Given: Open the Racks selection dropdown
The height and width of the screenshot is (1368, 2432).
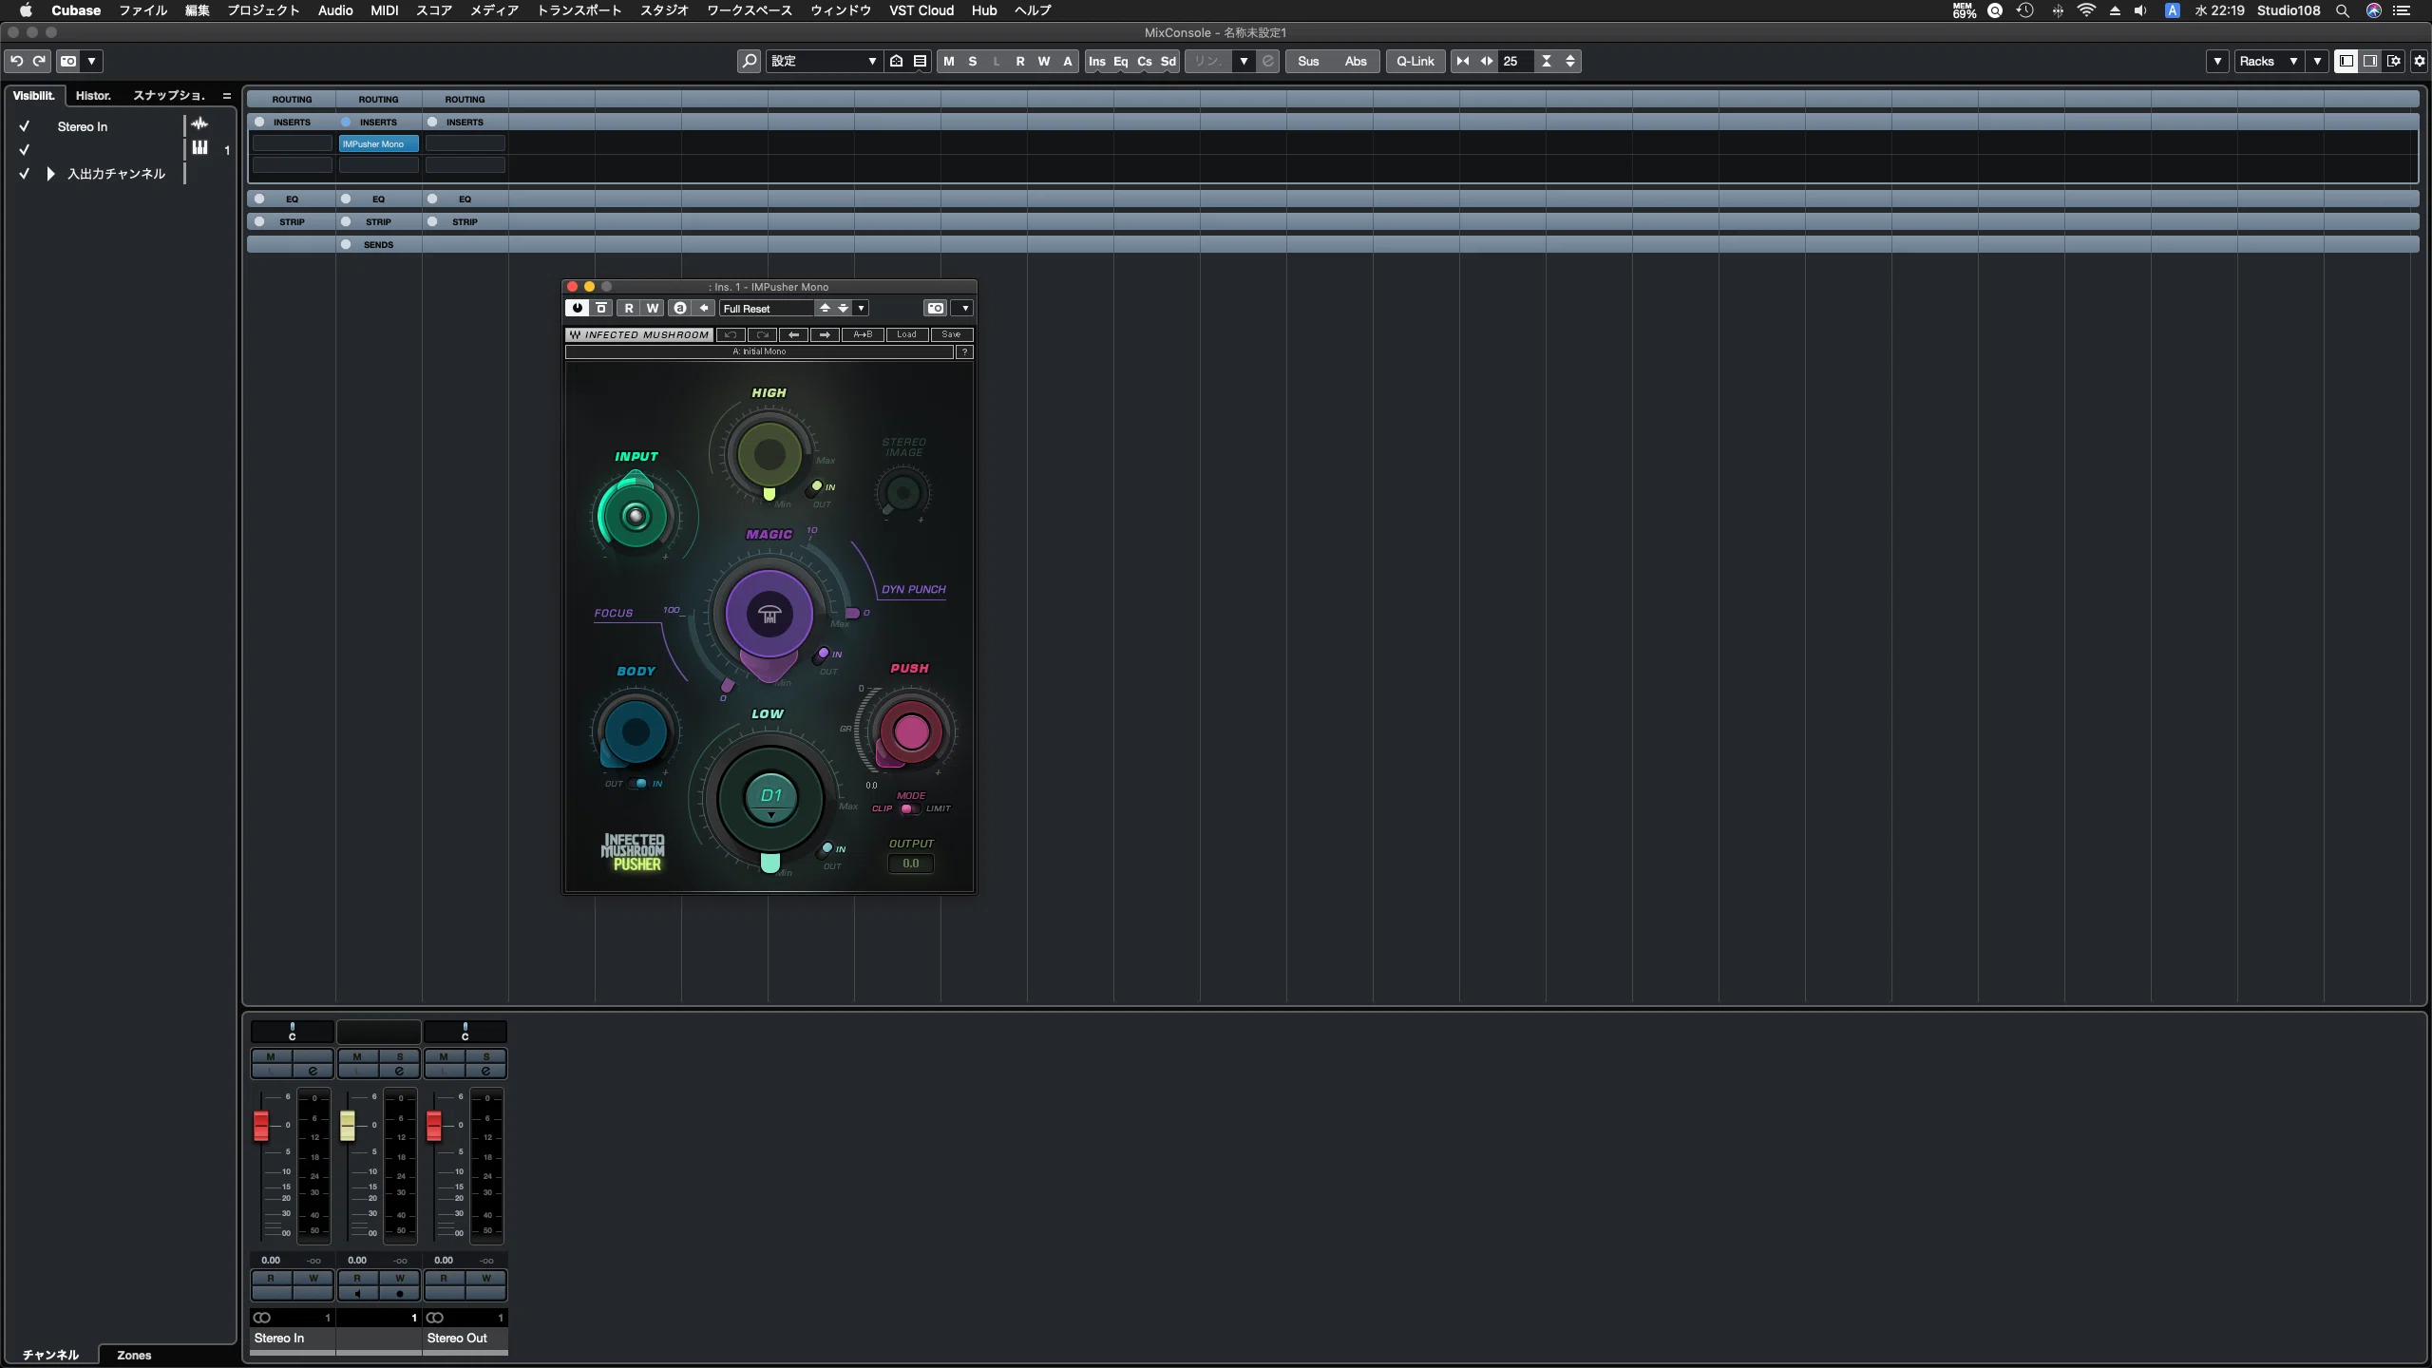Looking at the screenshot, I should (x=2269, y=61).
